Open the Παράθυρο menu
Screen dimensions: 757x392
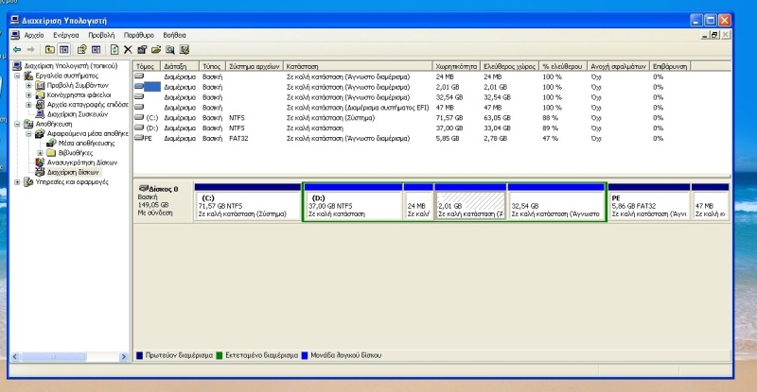click(138, 35)
